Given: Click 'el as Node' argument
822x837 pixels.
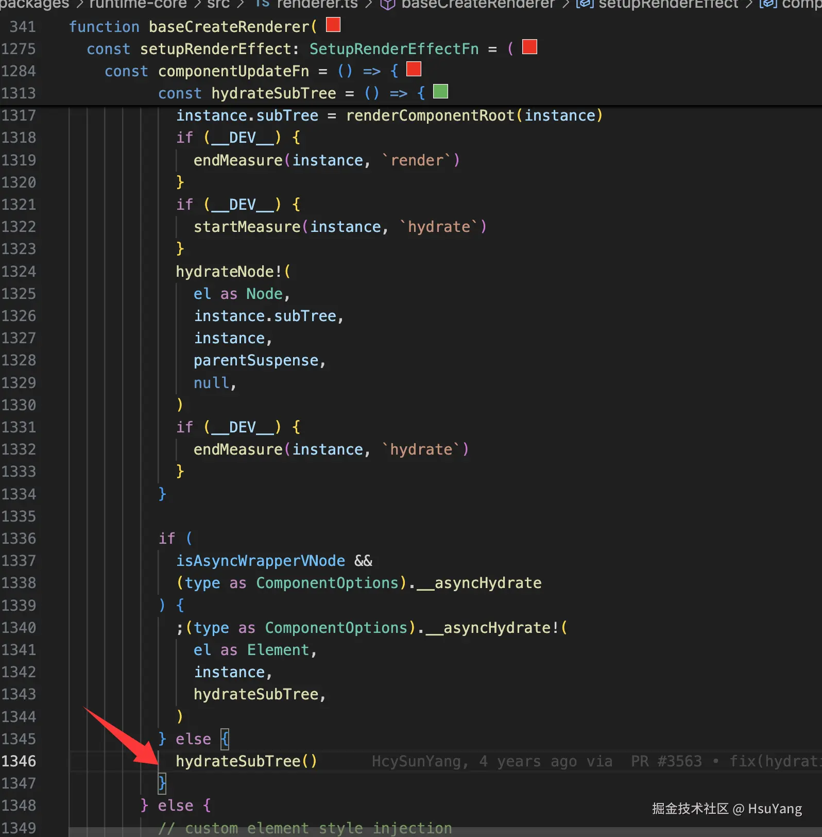Looking at the screenshot, I should click(x=238, y=294).
